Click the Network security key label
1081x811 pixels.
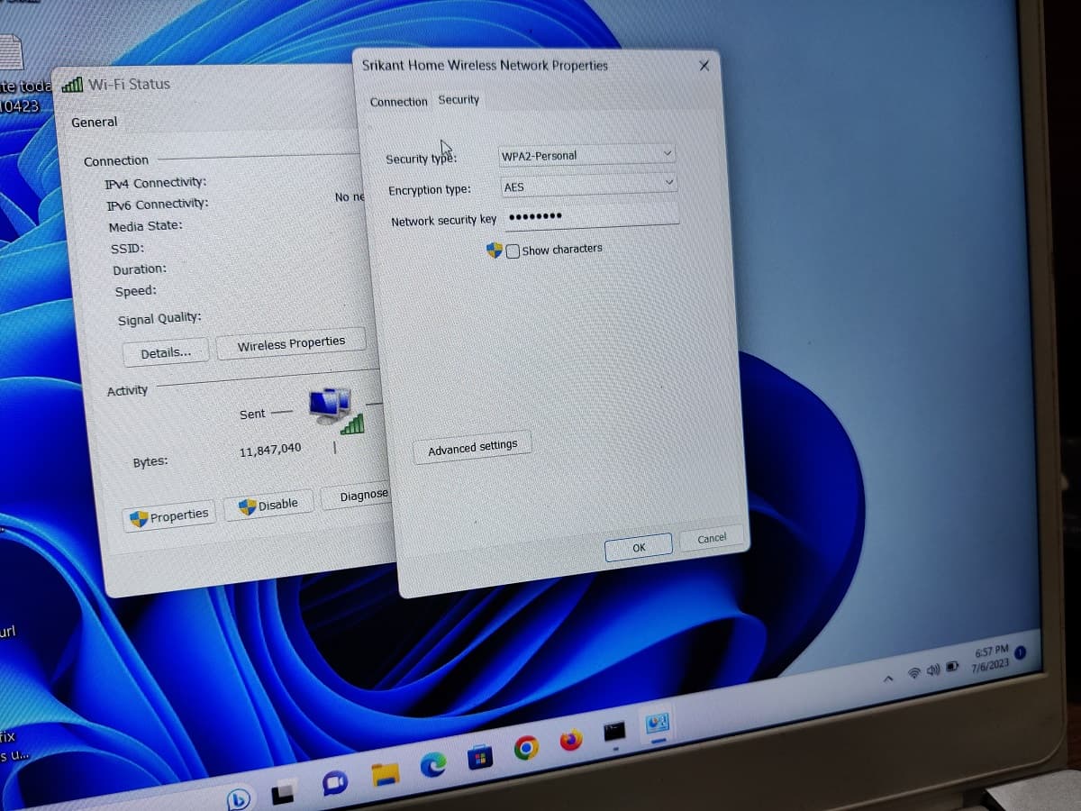click(x=443, y=221)
